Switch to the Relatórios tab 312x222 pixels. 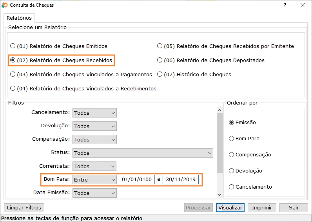[x=19, y=18]
